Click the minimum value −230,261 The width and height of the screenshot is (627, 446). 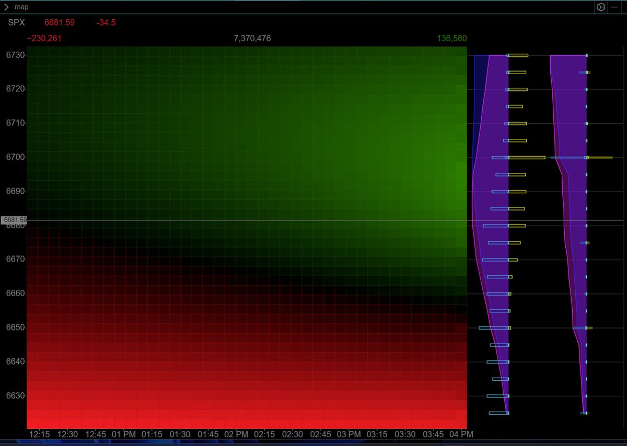pos(44,39)
